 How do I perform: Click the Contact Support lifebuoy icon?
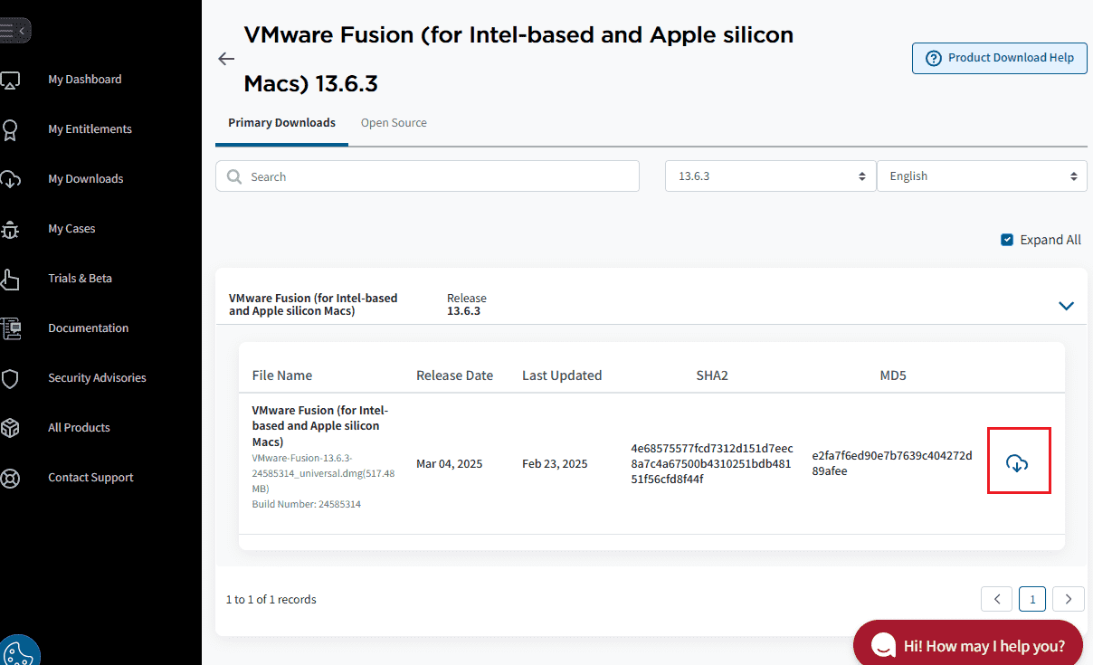coord(10,478)
